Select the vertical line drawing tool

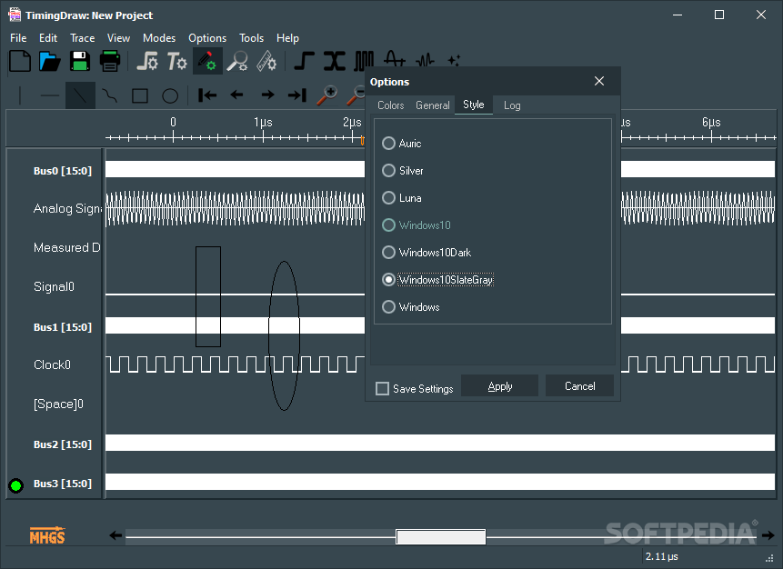point(20,95)
